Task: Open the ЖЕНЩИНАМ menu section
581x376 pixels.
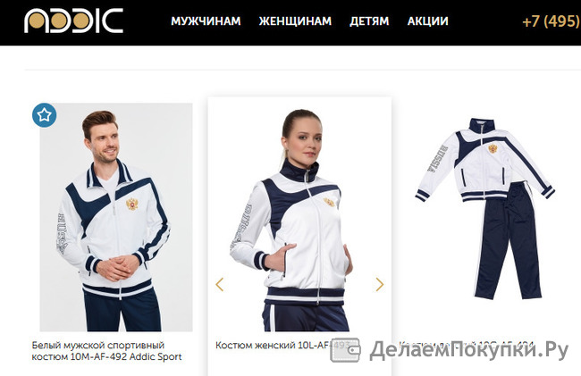Action: [x=295, y=21]
